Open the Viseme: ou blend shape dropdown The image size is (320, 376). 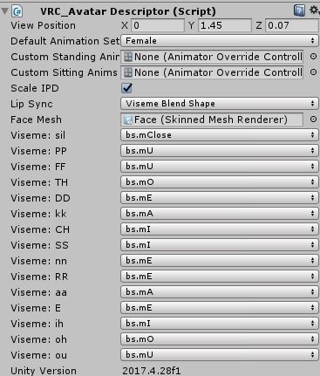pyautogui.click(x=220, y=355)
